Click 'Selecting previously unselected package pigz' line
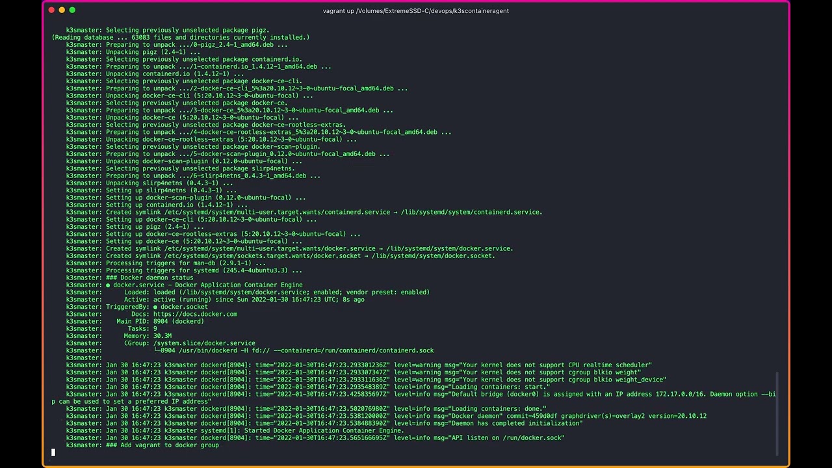Screen dimensions: 832x468 point(168,31)
